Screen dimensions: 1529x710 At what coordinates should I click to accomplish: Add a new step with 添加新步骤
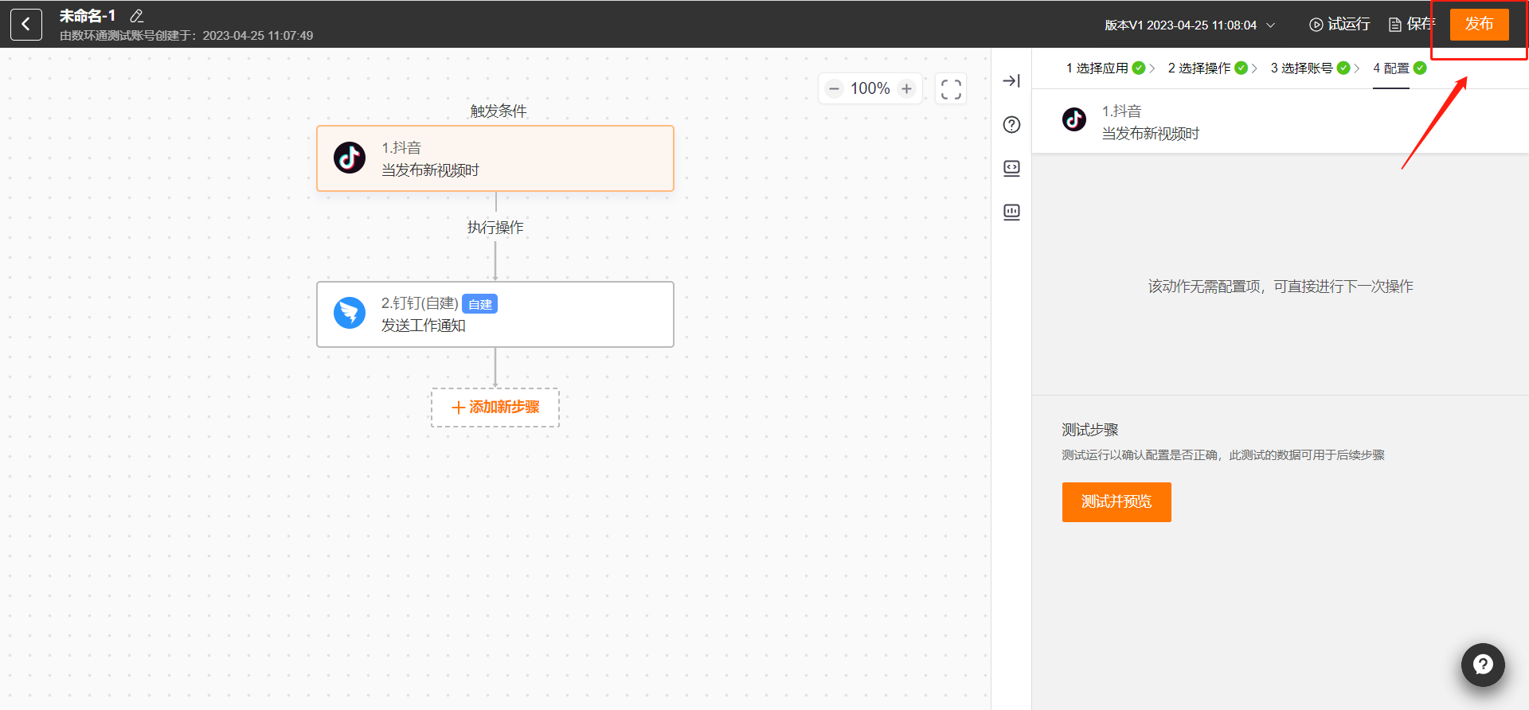click(495, 408)
